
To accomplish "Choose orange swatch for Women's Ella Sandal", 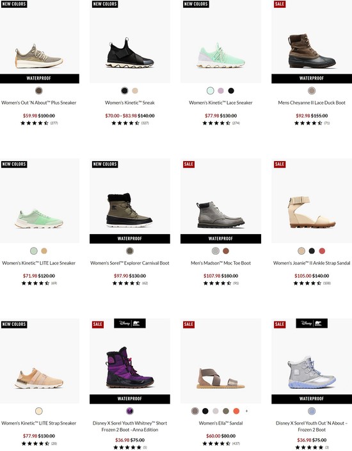I will point(236,411).
